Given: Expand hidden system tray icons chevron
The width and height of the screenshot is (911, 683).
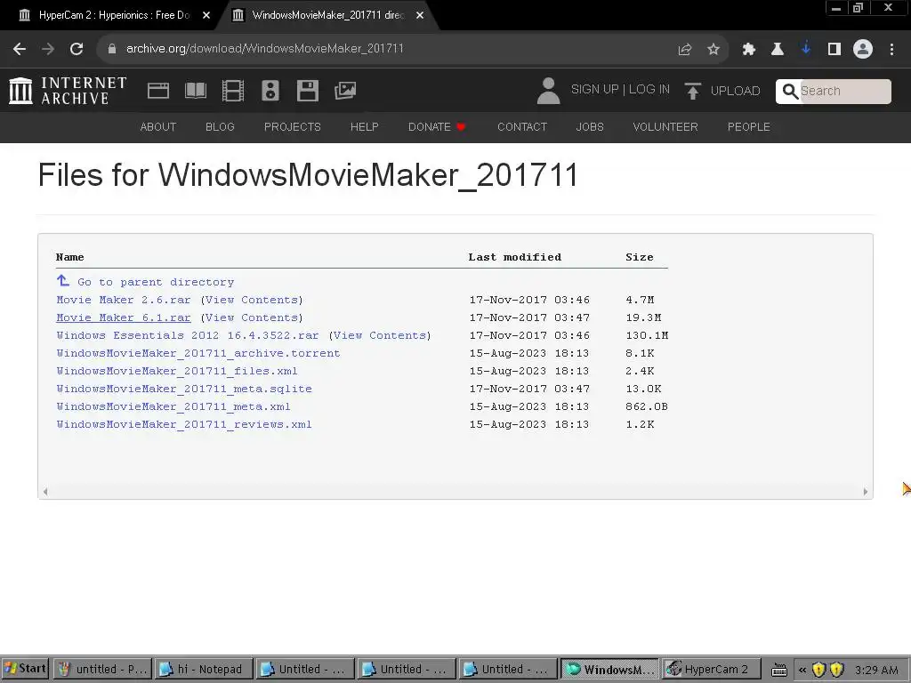Looking at the screenshot, I should tap(802, 671).
